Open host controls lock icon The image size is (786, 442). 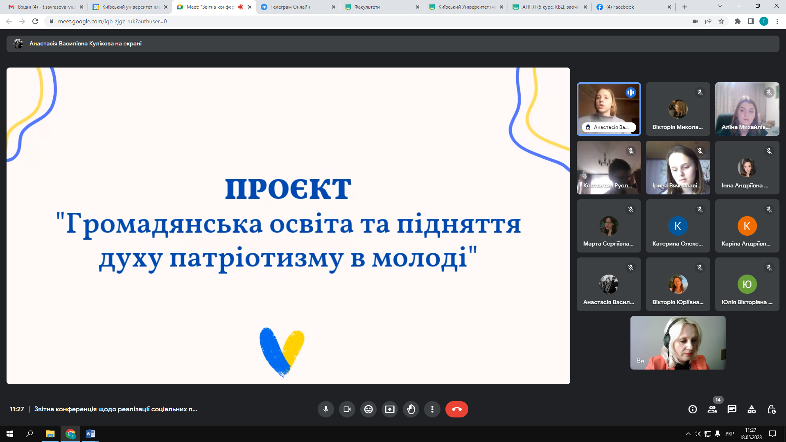tap(771, 409)
